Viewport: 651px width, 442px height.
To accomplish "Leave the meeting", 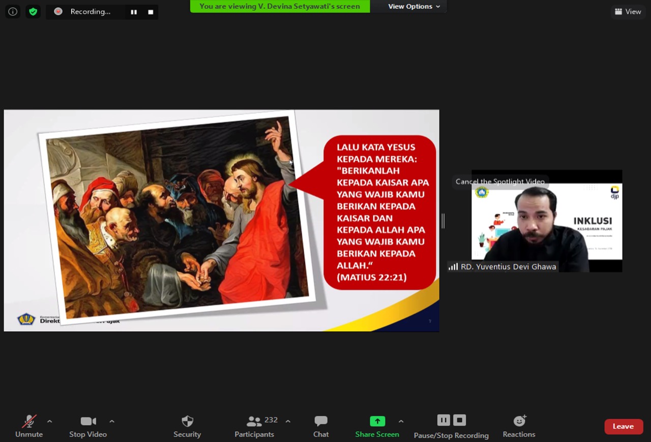I will click(623, 426).
